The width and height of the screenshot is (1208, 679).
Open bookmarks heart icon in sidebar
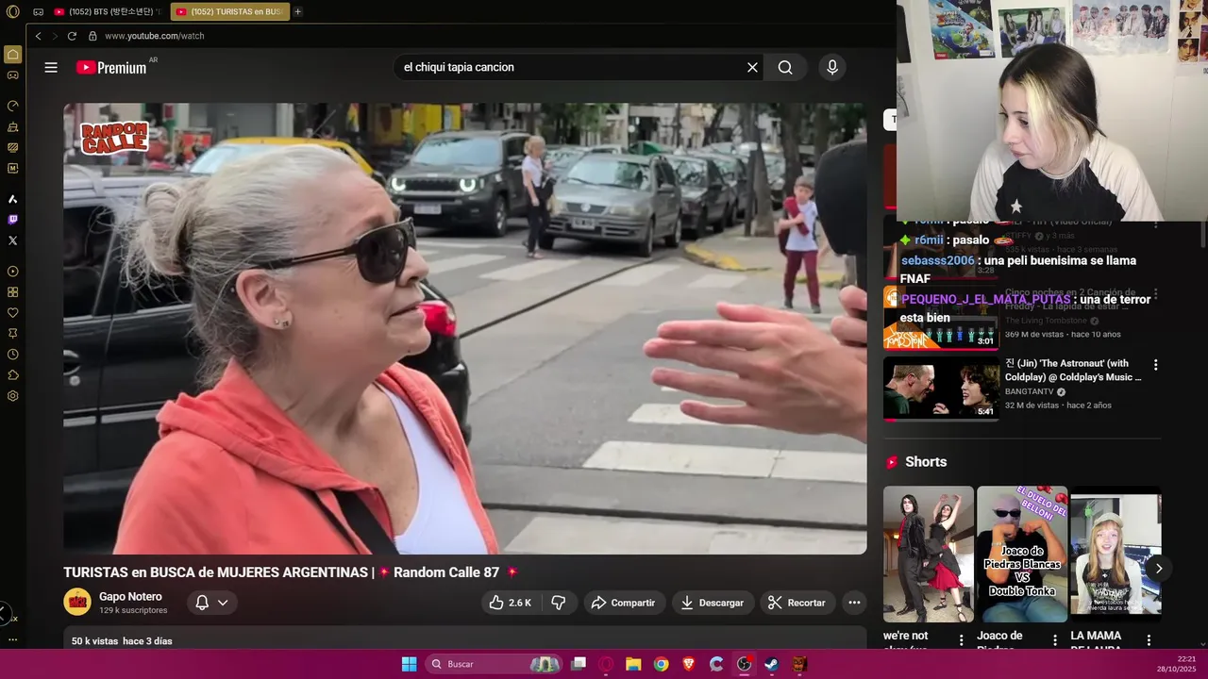12,313
